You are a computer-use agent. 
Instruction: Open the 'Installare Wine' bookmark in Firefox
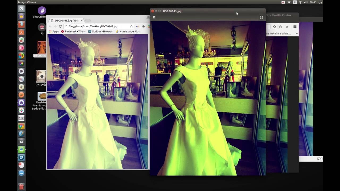[278, 33]
